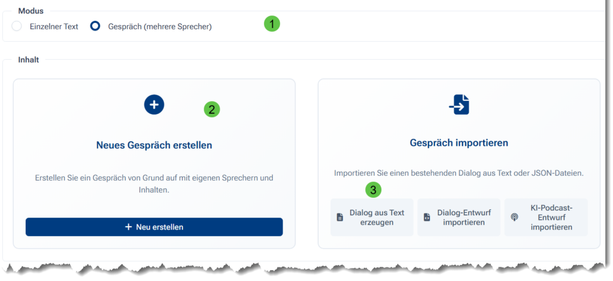Click the green number 2 marker
Viewport: 613px width, 281px height.
pos(212,109)
